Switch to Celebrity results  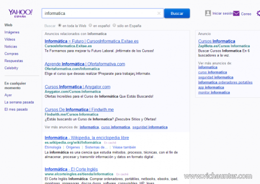pos(11,68)
